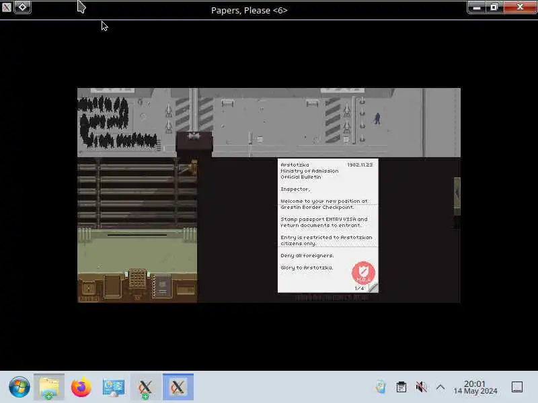Image resolution: width=538 pixels, height=403 pixels.
Task: Click "Entry is restricted to Arstotzkan" line
Action: (326, 238)
